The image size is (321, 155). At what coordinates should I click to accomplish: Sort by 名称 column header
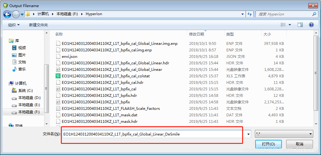[59, 34]
